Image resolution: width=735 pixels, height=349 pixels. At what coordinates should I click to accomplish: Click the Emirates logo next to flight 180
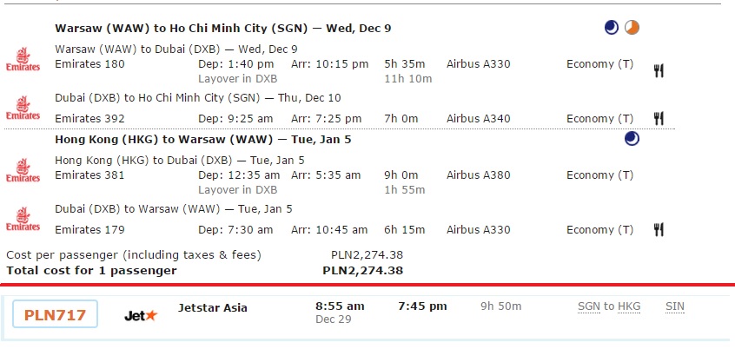pyautogui.click(x=23, y=60)
